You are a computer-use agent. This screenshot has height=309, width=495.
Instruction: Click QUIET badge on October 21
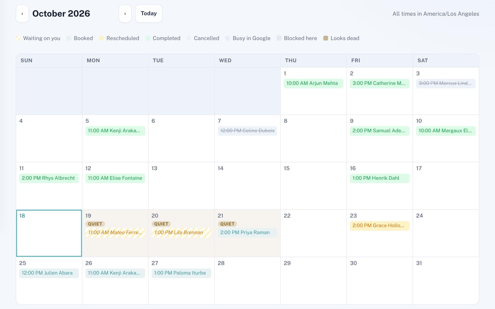coord(227,224)
